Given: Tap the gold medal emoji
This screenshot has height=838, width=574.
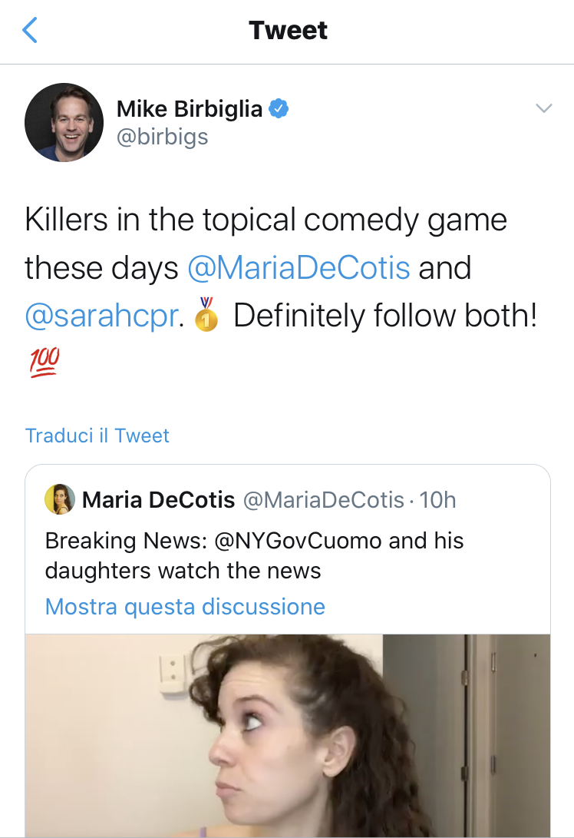Looking at the screenshot, I should (x=206, y=314).
